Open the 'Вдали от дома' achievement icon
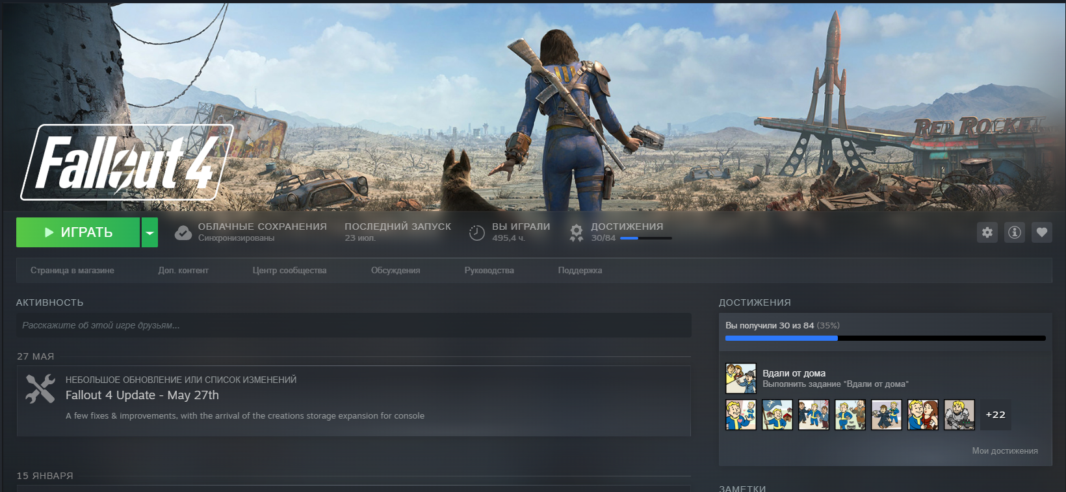 click(741, 378)
